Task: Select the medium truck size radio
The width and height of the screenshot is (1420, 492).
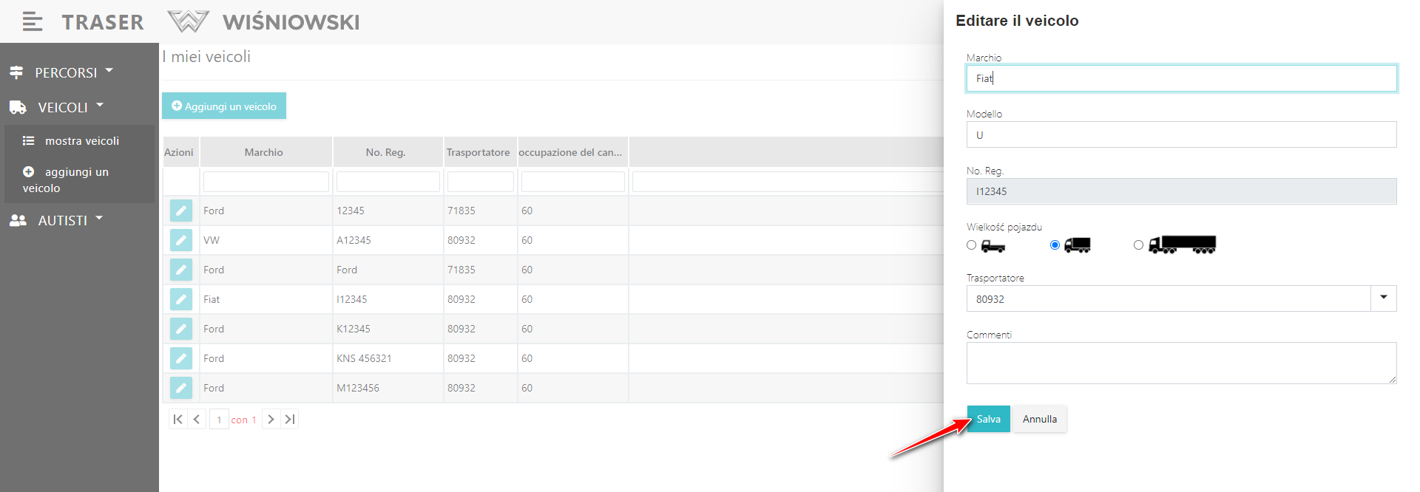Action: click(x=1055, y=245)
